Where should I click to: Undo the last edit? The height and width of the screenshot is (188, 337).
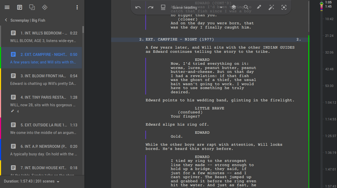pyautogui.click(x=138, y=7)
